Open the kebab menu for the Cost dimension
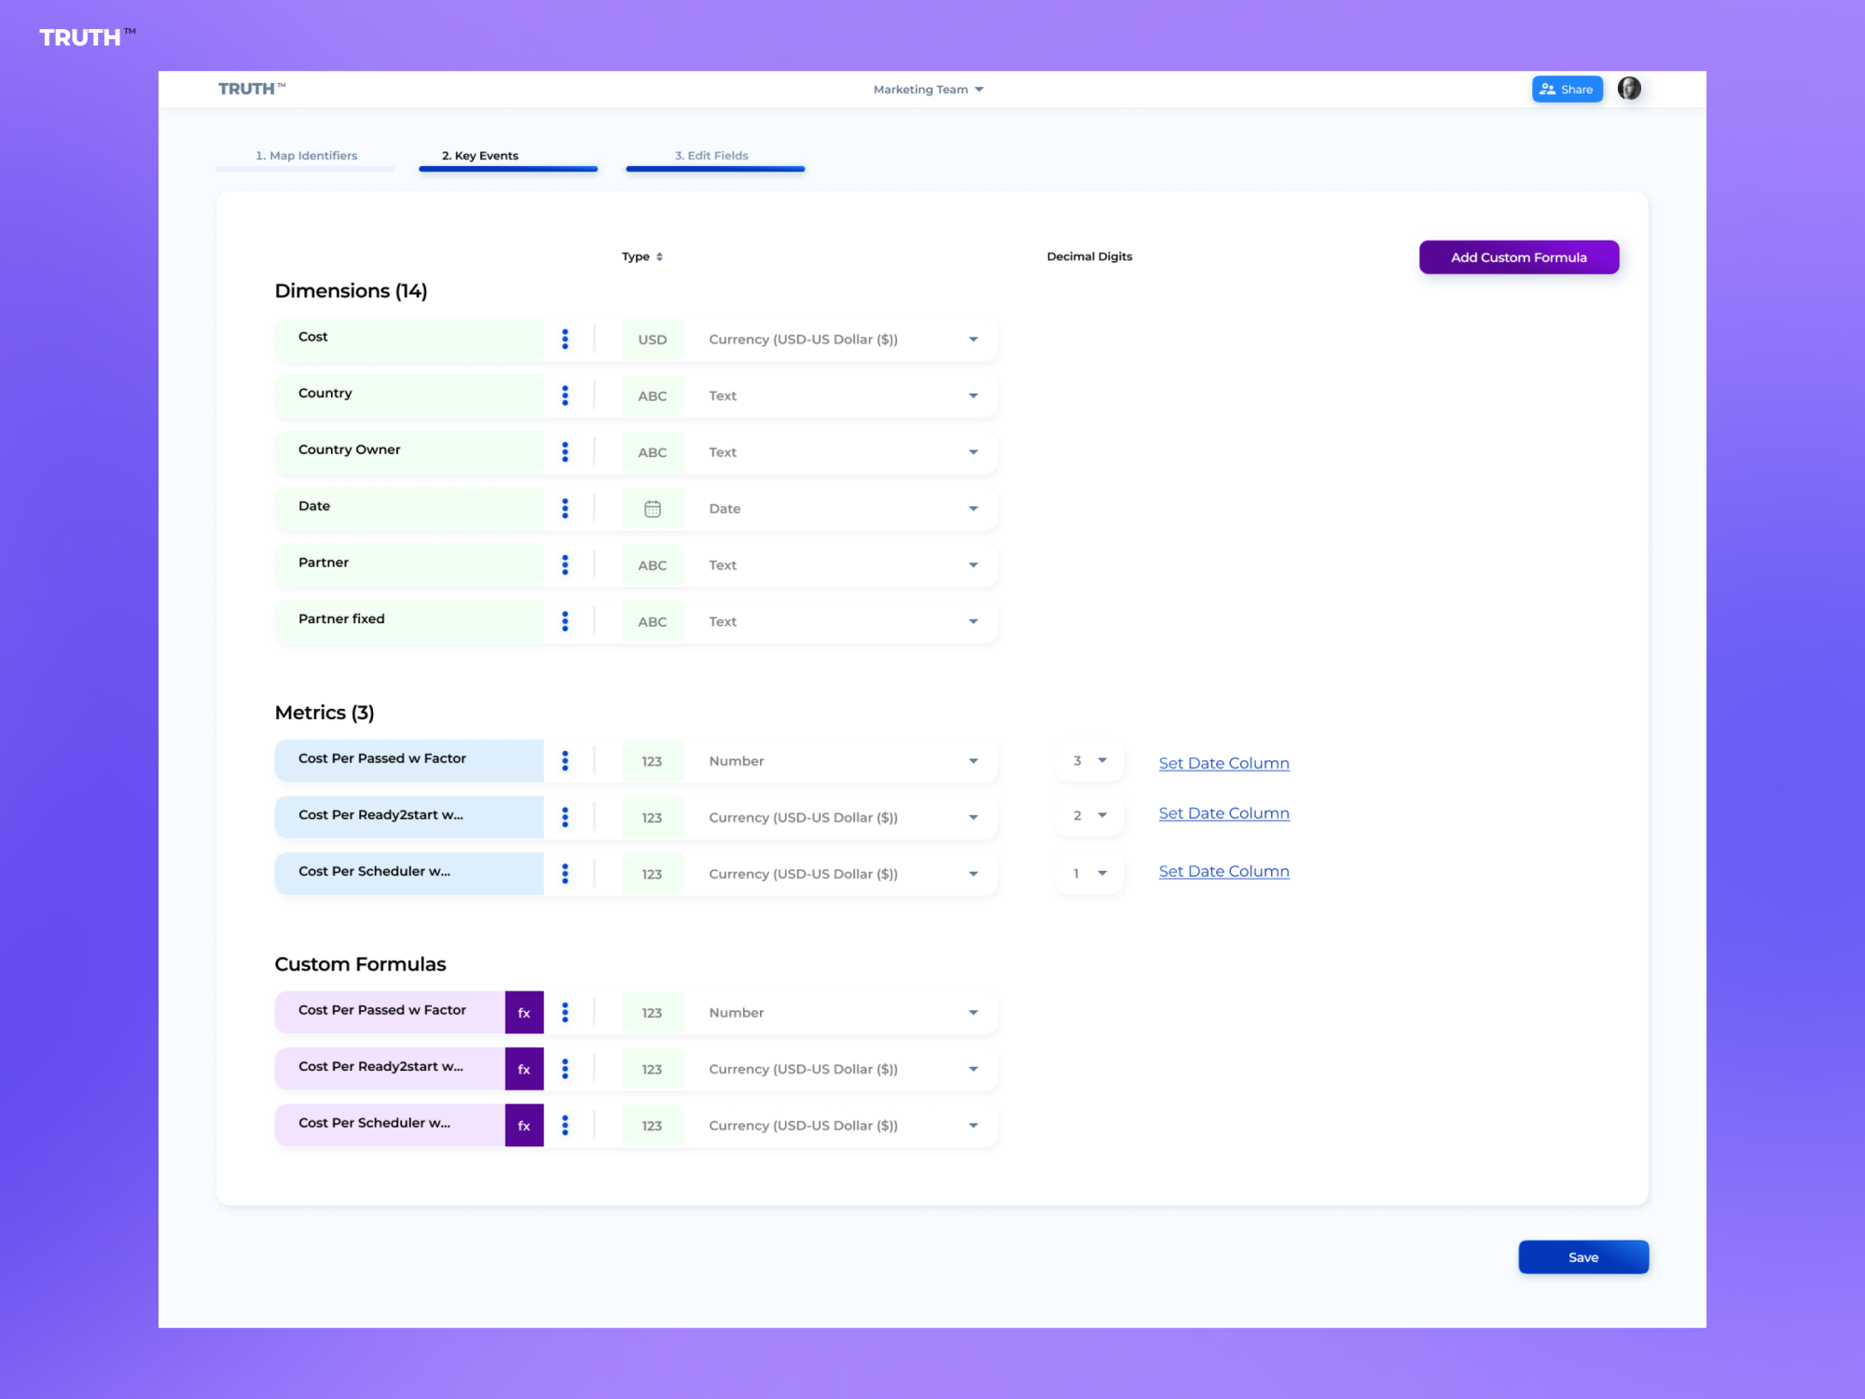1865x1399 pixels. point(565,339)
